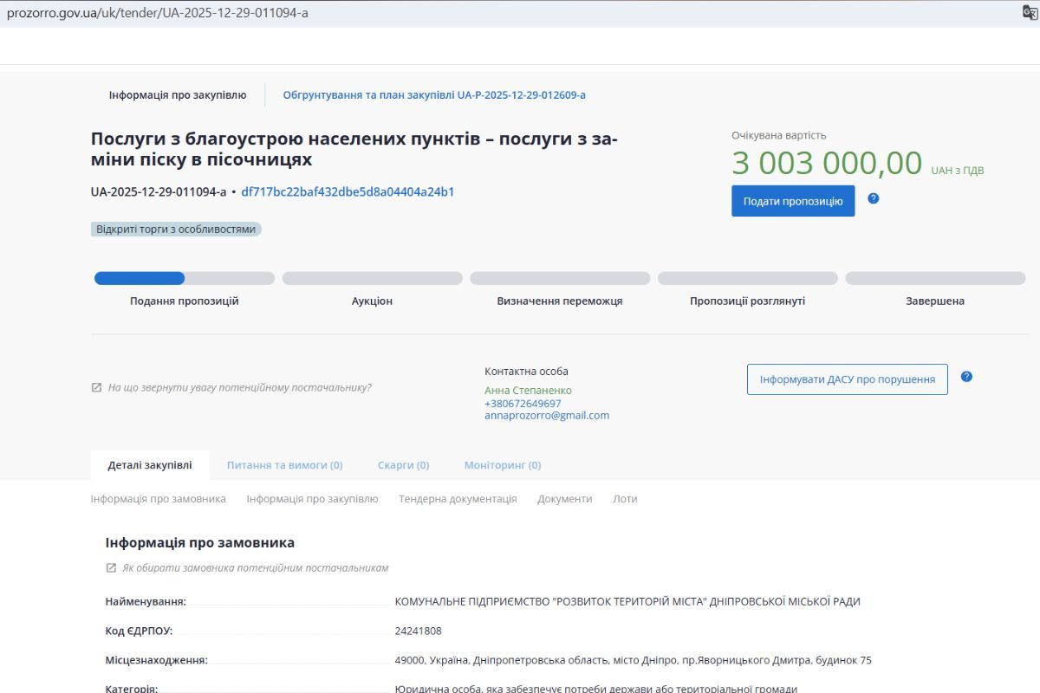
Task: Click help icon next to Інформувати ДАСУ button
Action: click(966, 378)
